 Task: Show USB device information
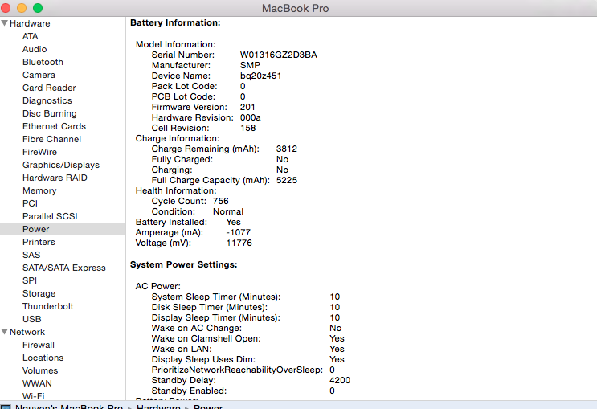pos(31,319)
